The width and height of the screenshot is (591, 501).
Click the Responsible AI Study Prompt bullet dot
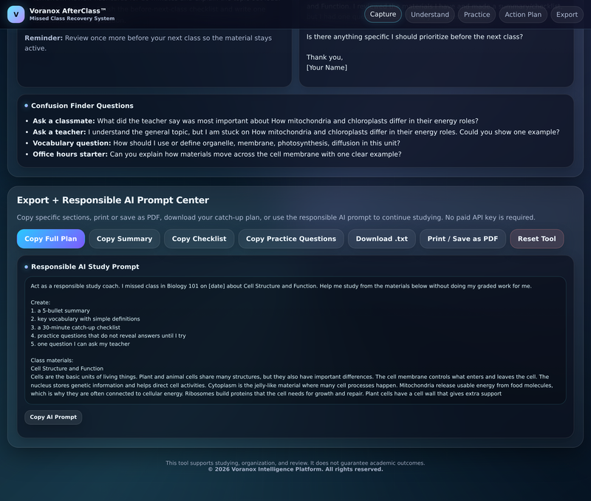(x=26, y=267)
